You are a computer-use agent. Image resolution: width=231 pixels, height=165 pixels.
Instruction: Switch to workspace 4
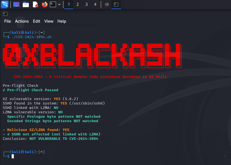point(95,4)
